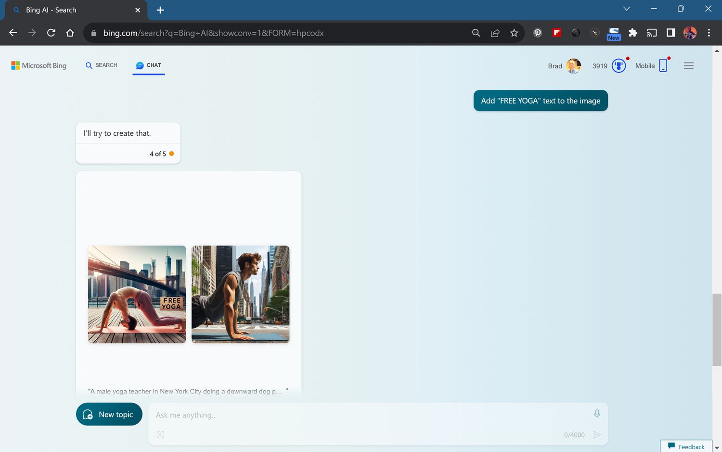Click the Mobile phone icon

tap(663, 65)
